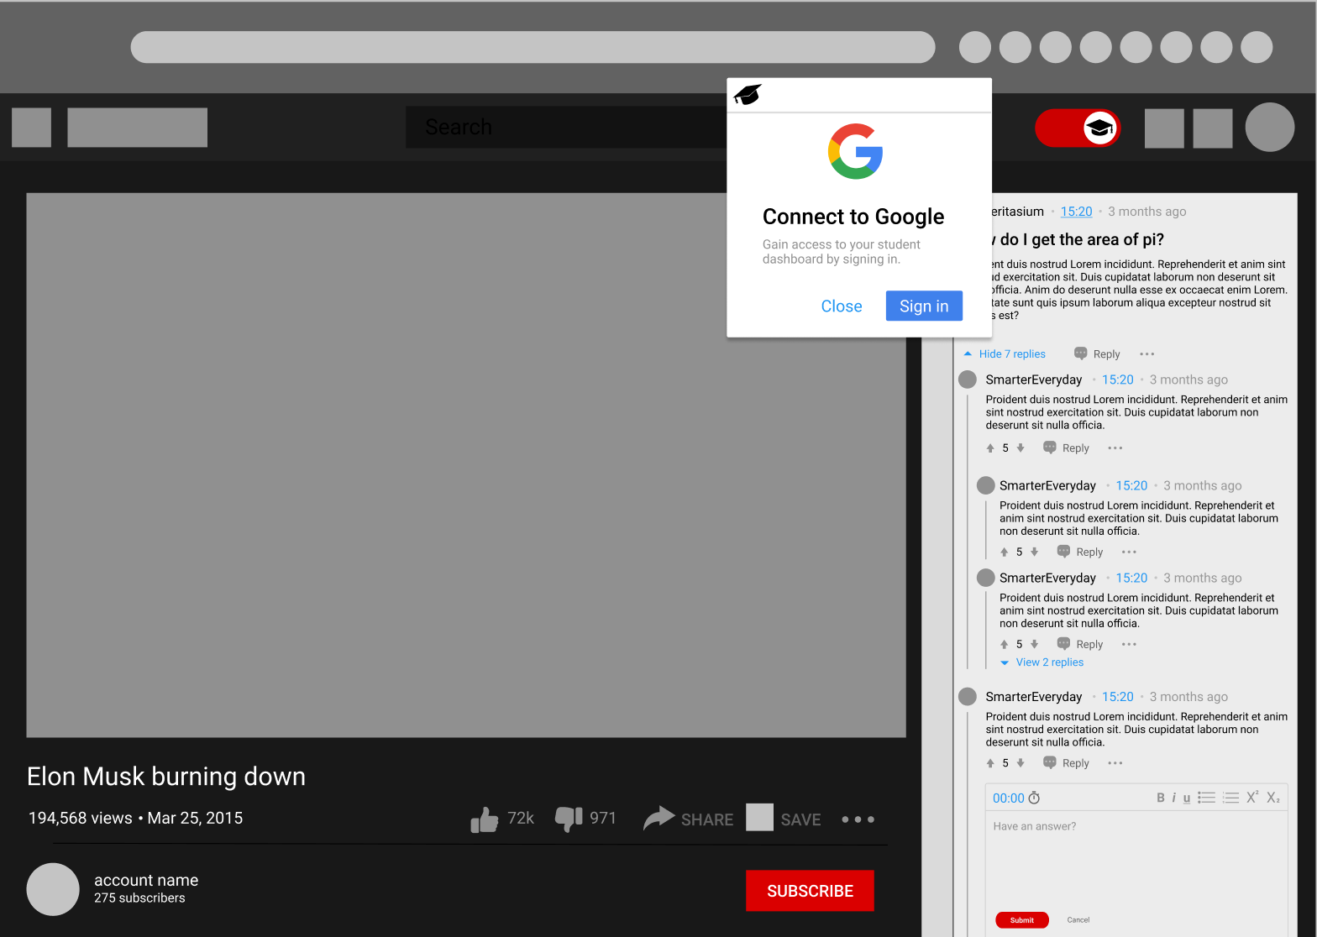
Task: Click the Google G logo
Action: click(856, 151)
